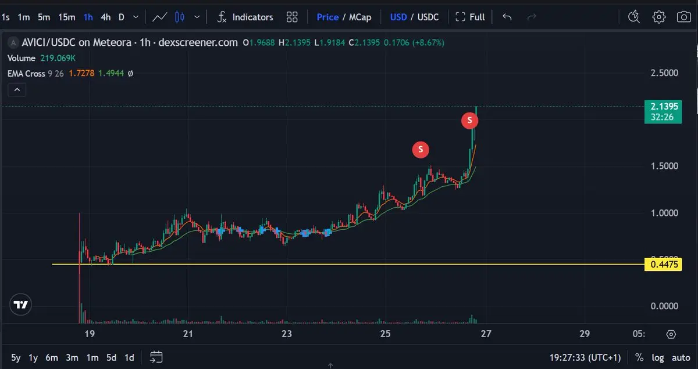This screenshot has height=369, width=698.
Task: Open timezone menu 19:27:33 (UTC+1)
Action: tap(586, 357)
